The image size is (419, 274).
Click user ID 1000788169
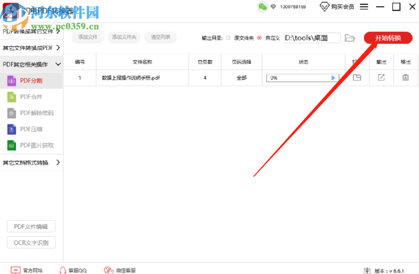pyautogui.click(x=293, y=7)
